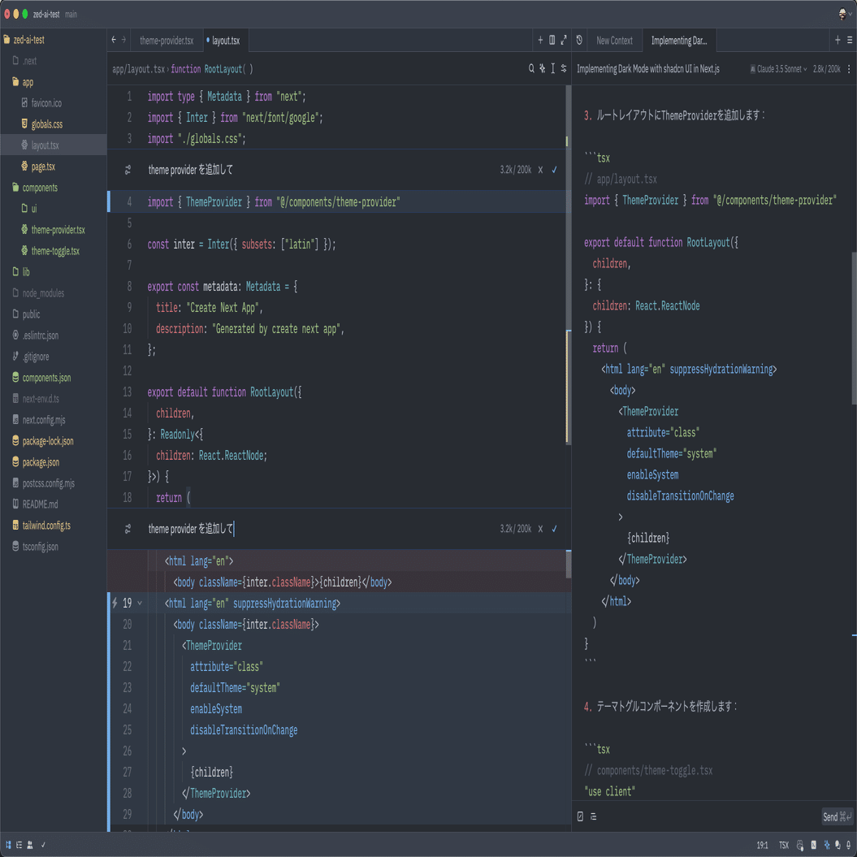
Task: Dismiss lower inline assist with the X
Action: point(540,529)
